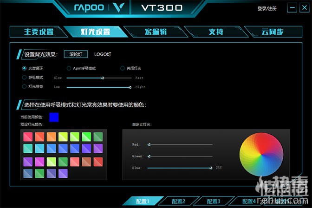Image resolution: width=312 pixels, height=208 pixels.
Task: Open the 主要设置 main settings tab
Action: pos(39,32)
